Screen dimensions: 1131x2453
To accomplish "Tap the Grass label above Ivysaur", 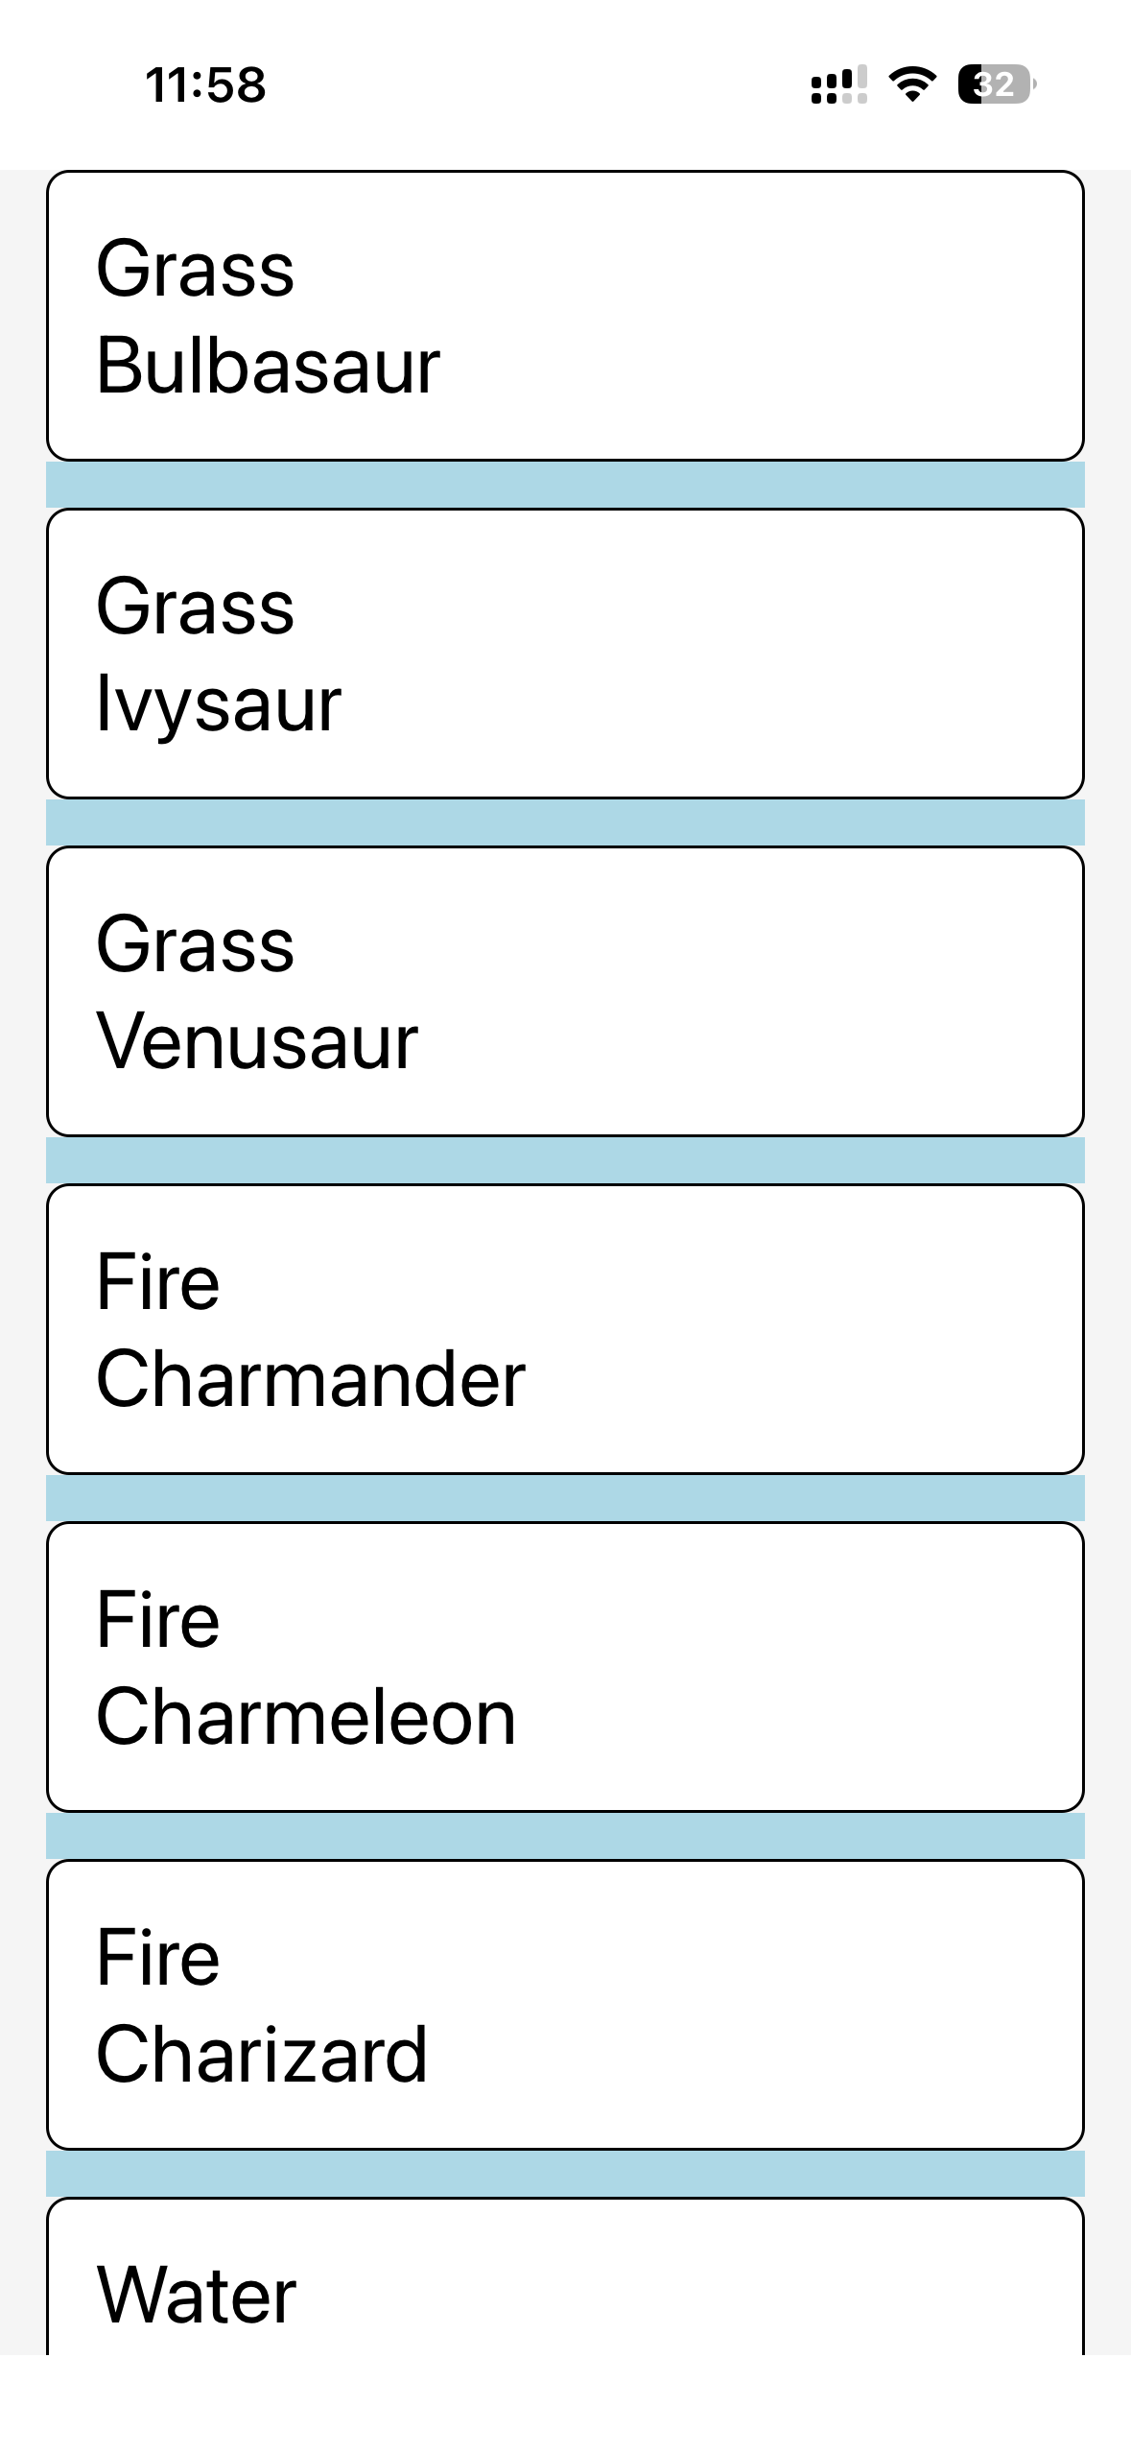I will pos(196,607).
